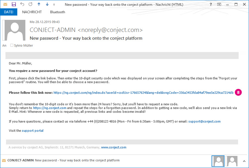Open the DATEI tab
The image size is (249, 168).
(x=9, y=12)
